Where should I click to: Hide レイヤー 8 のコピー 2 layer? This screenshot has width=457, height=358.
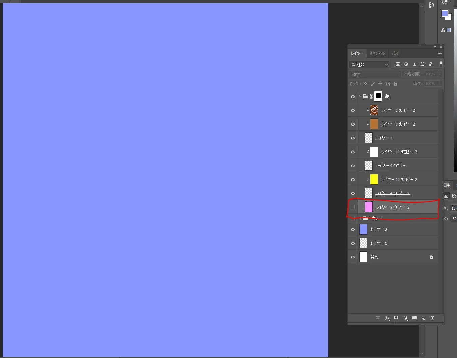pyautogui.click(x=353, y=124)
